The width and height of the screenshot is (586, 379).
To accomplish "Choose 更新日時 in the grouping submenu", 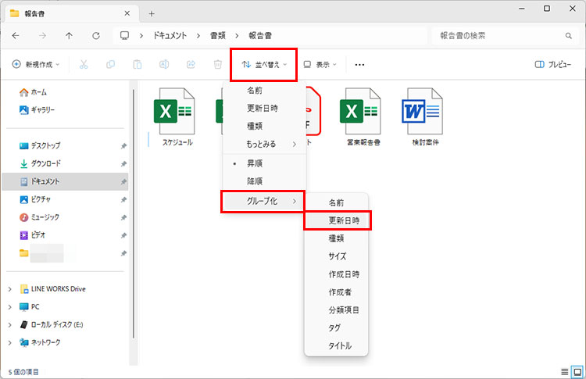I will click(337, 220).
